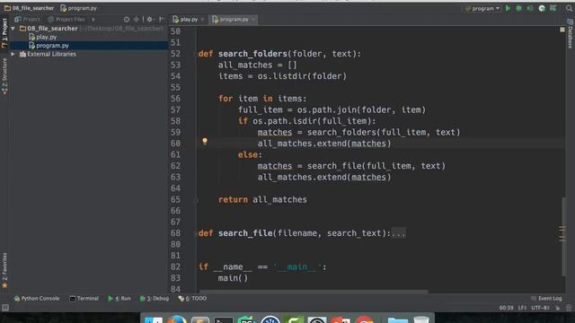Open PyCharm icon in the dock

point(247,319)
